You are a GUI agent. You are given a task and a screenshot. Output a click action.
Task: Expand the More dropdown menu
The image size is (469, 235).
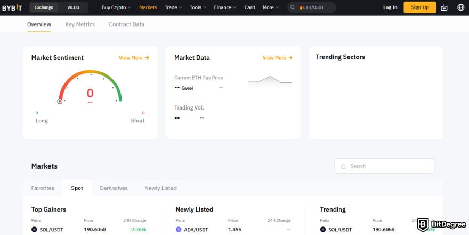[271, 7]
